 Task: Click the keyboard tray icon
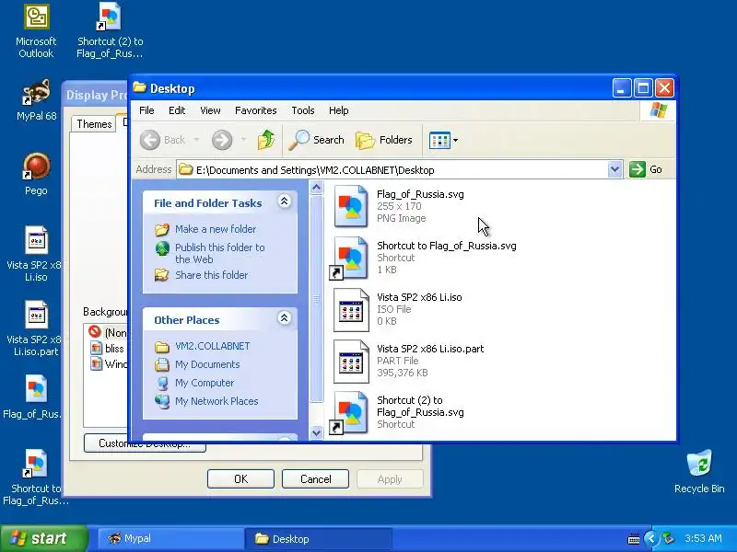(x=634, y=538)
